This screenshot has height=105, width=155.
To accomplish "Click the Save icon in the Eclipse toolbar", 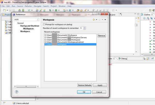I will coord(10,10).
